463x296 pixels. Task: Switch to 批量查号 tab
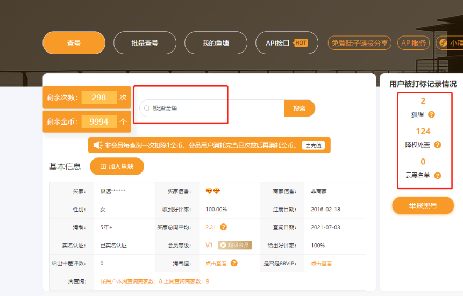point(145,43)
